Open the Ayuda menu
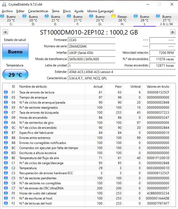Screen dimensions: 178x209 point(79,11)
